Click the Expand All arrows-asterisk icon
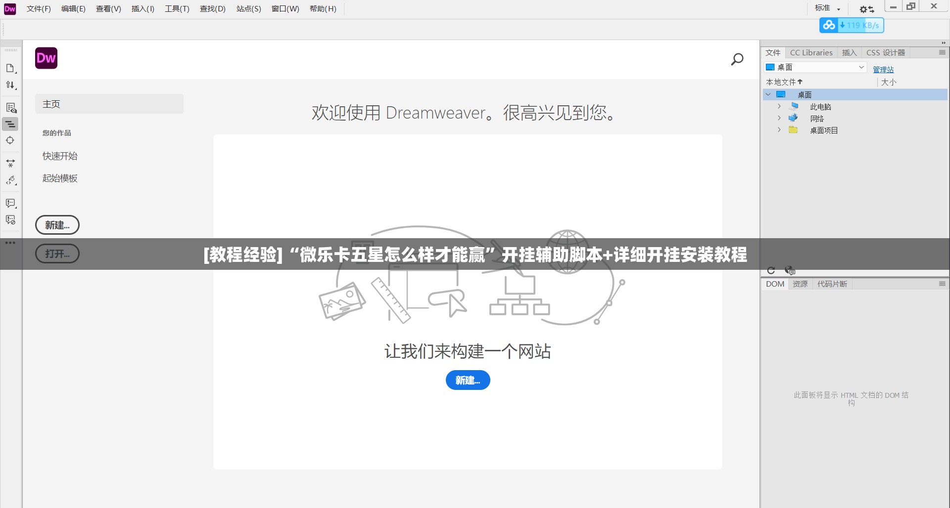The width and height of the screenshot is (950, 508). coord(10,163)
